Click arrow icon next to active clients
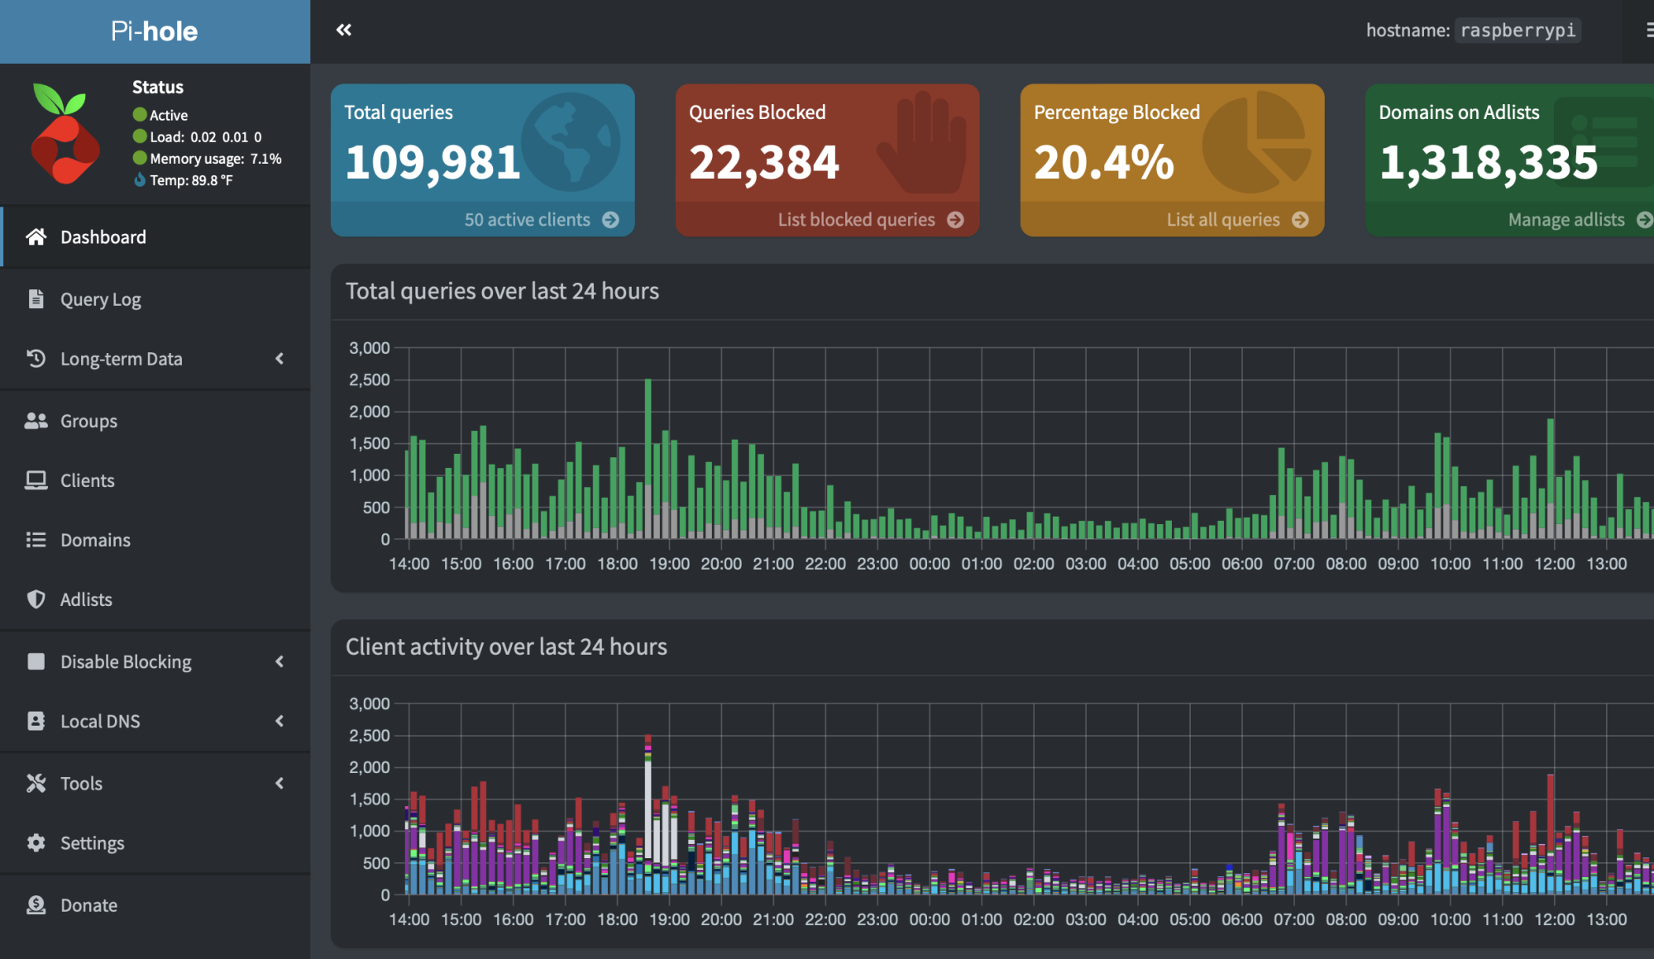This screenshot has width=1654, height=959. (x=611, y=220)
